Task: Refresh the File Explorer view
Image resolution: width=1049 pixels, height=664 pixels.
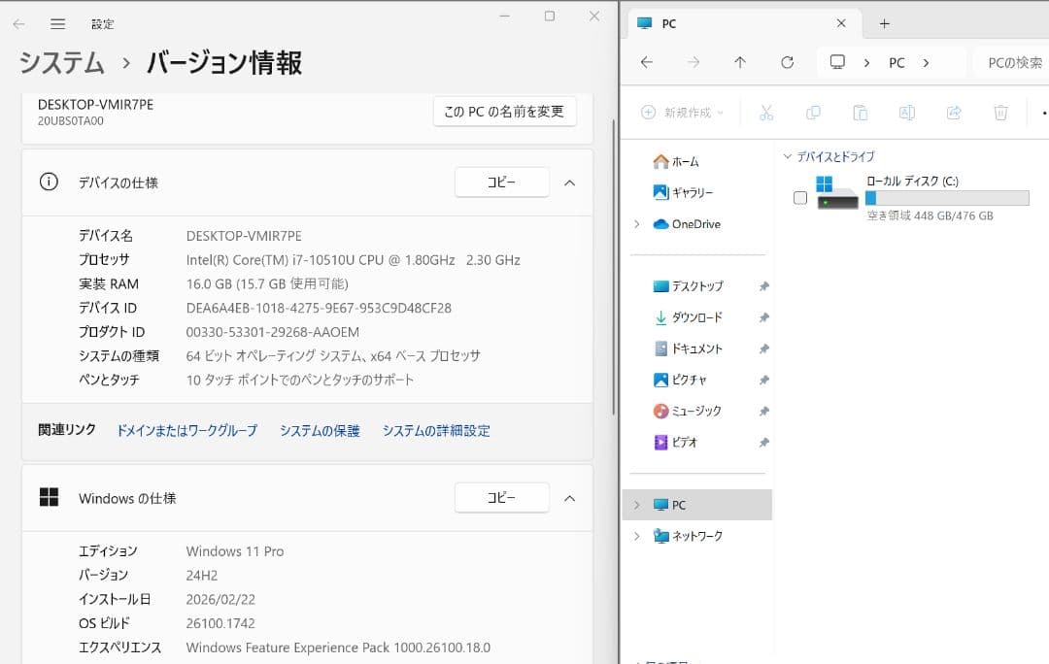Action: pyautogui.click(x=788, y=62)
